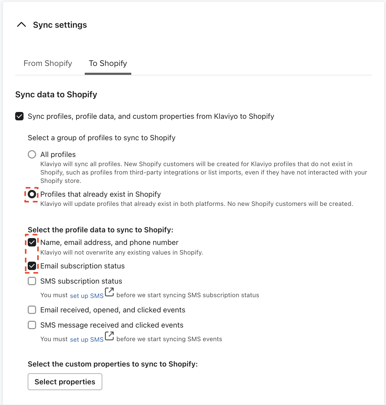The width and height of the screenshot is (386, 405).
Task: Uncheck Sync profiles from Klaviyo to Shopify
Action: [x=19, y=116]
